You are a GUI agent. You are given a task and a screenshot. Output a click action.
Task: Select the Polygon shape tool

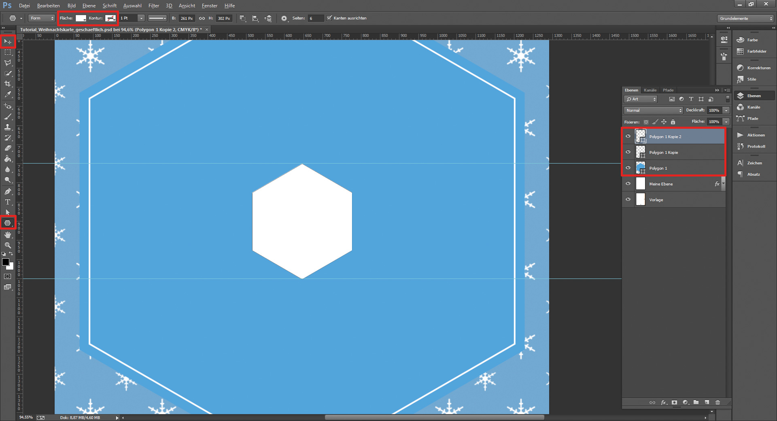[x=8, y=223]
